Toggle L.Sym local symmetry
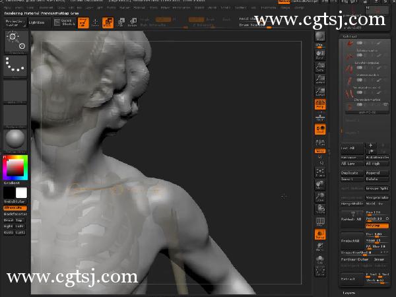396x297 pixels. point(320,143)
